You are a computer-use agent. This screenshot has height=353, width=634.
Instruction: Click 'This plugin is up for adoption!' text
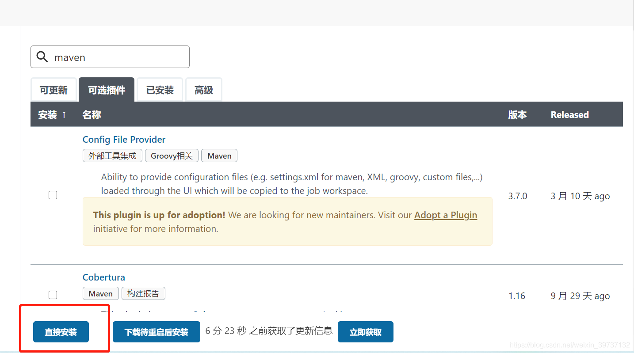click(159, 215)
